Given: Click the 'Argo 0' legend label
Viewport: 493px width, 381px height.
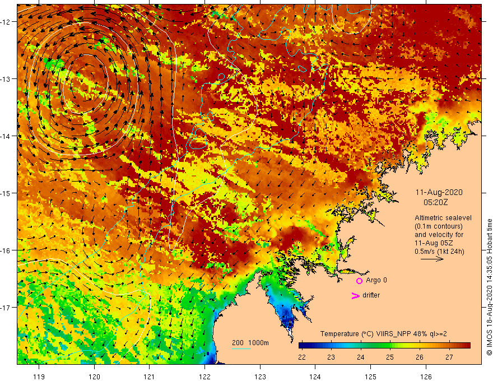Looking at the screenshot, I should pyautogui.click(x=376, y=280).
